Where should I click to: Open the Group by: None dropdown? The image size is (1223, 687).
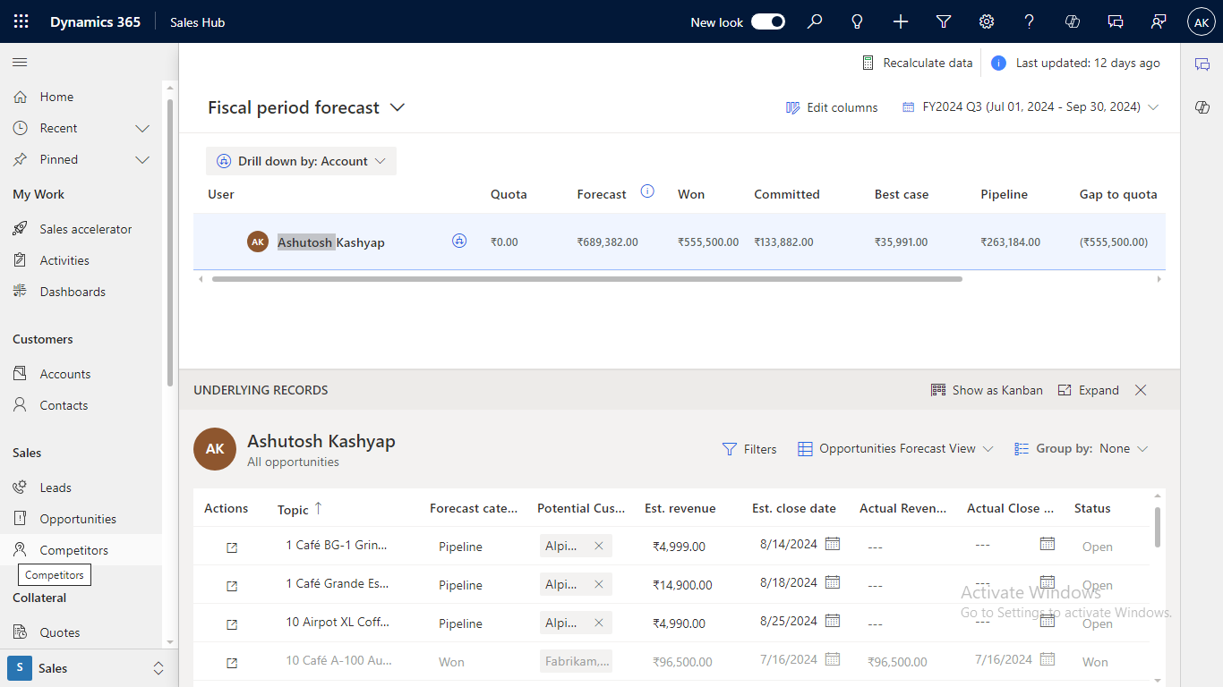1081,449
